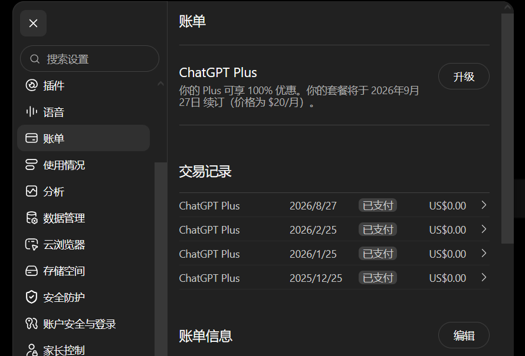Select the 账单 sidebar item

(83, 138)
